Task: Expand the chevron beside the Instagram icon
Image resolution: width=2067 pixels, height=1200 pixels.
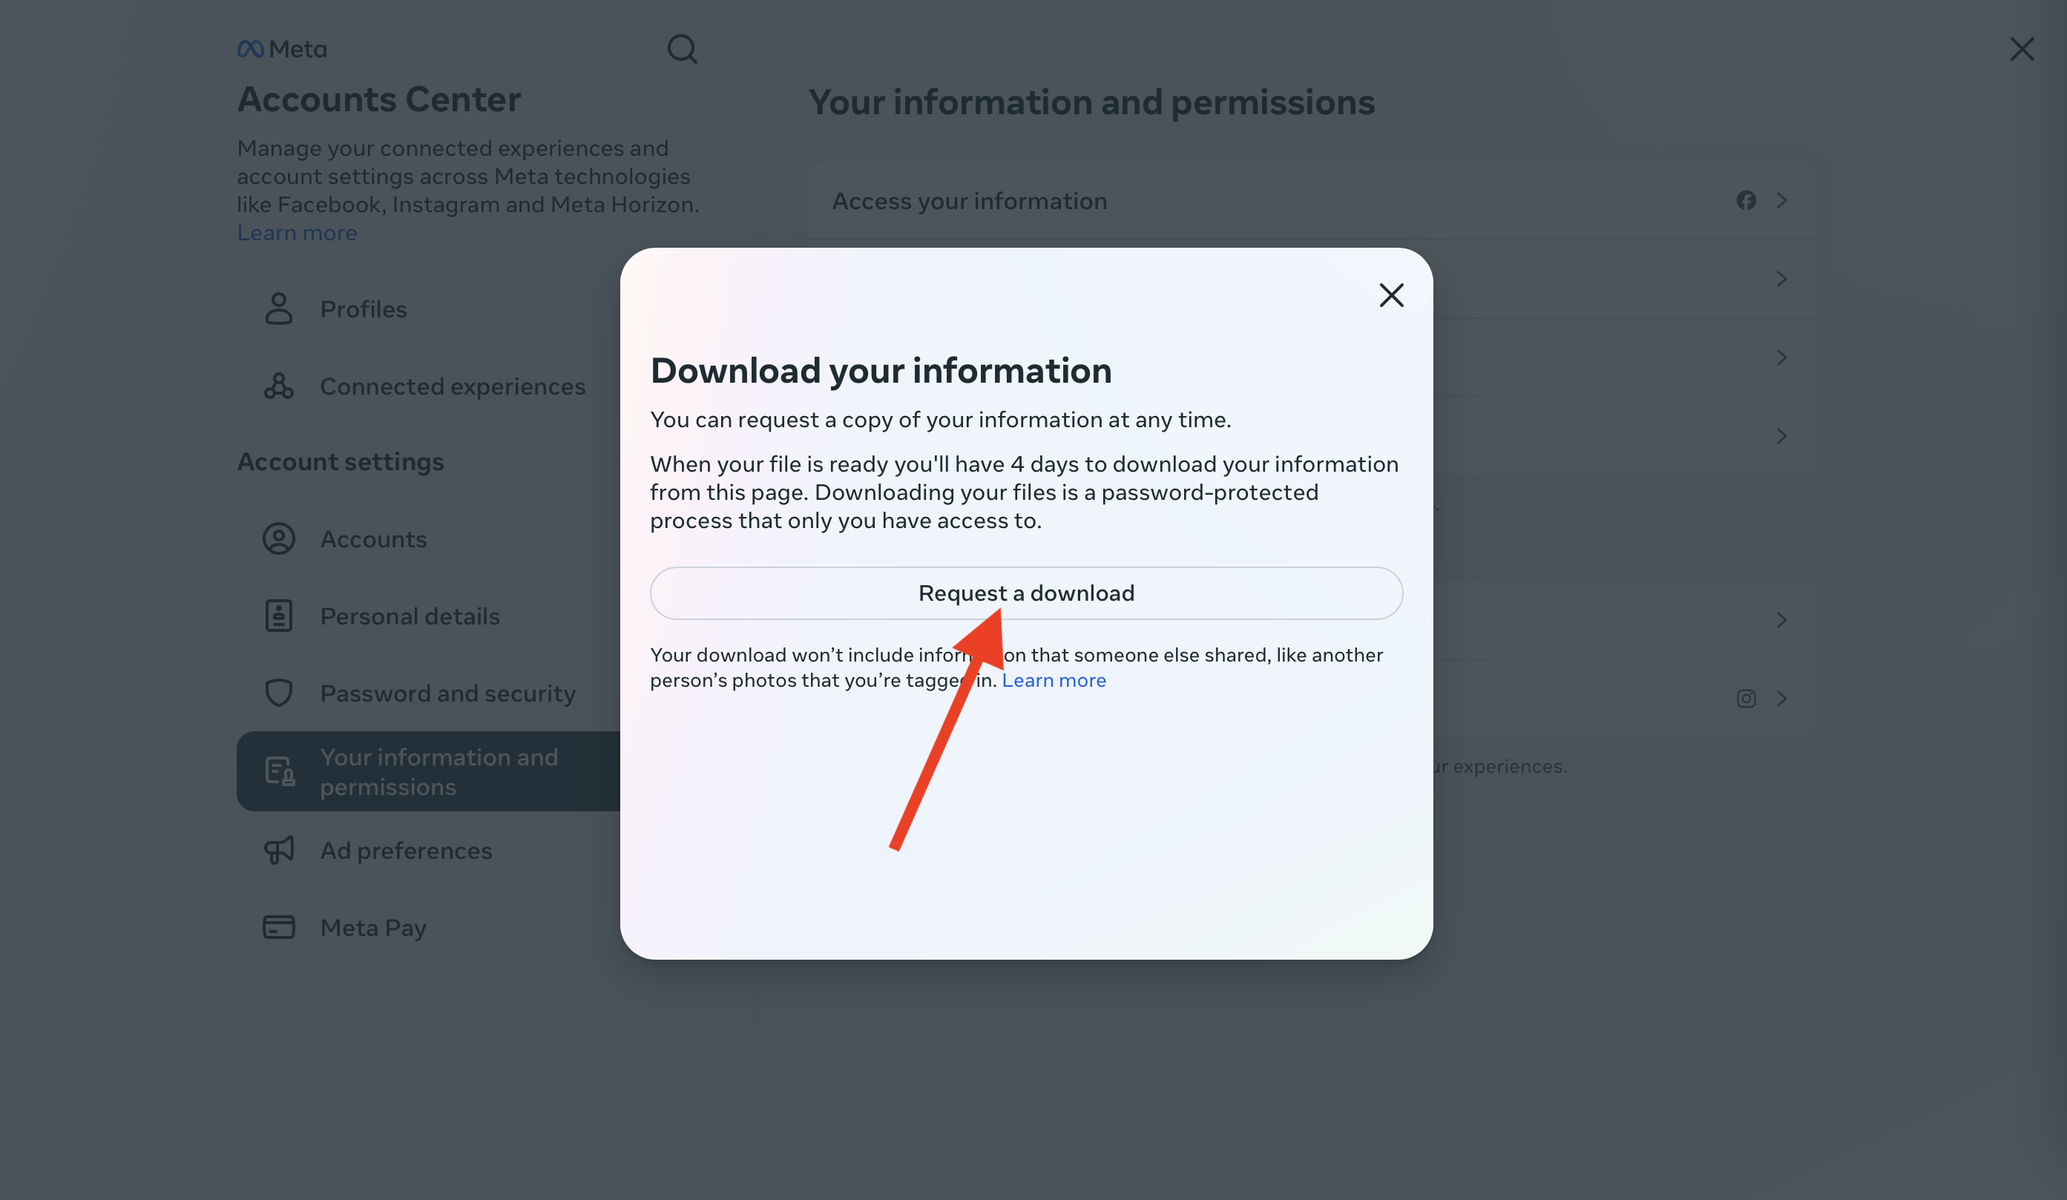Action: point(1781,699)
